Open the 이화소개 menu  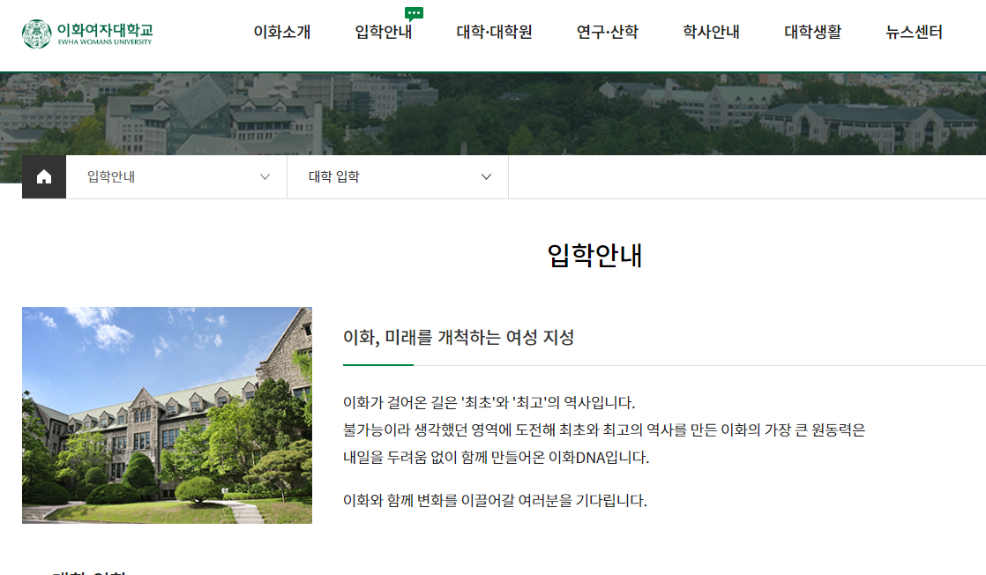(282, 32)
